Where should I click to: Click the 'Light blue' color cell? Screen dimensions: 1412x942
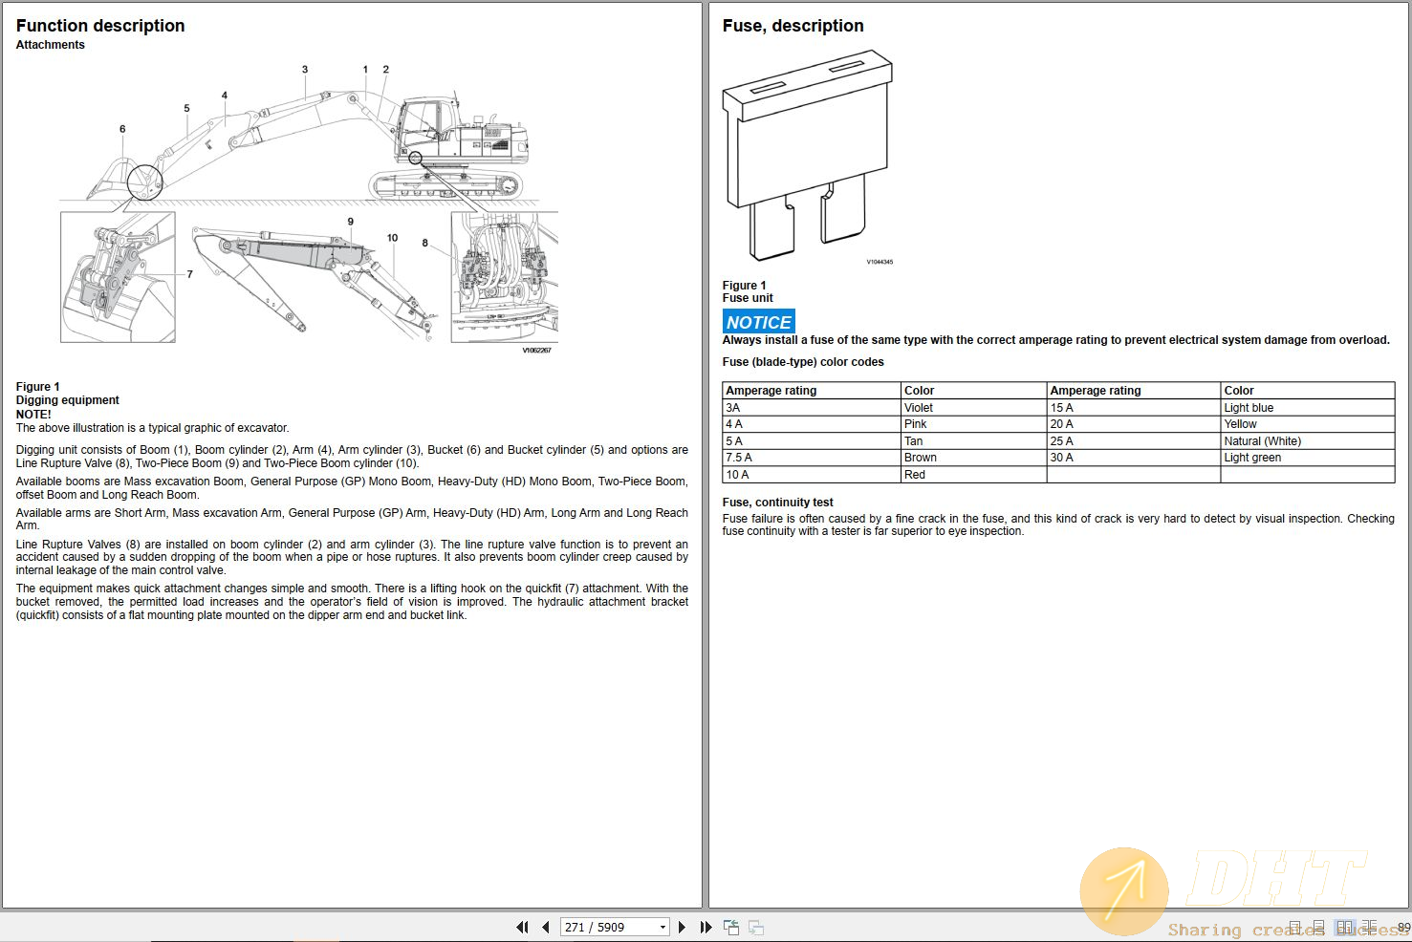point(1307,407)
